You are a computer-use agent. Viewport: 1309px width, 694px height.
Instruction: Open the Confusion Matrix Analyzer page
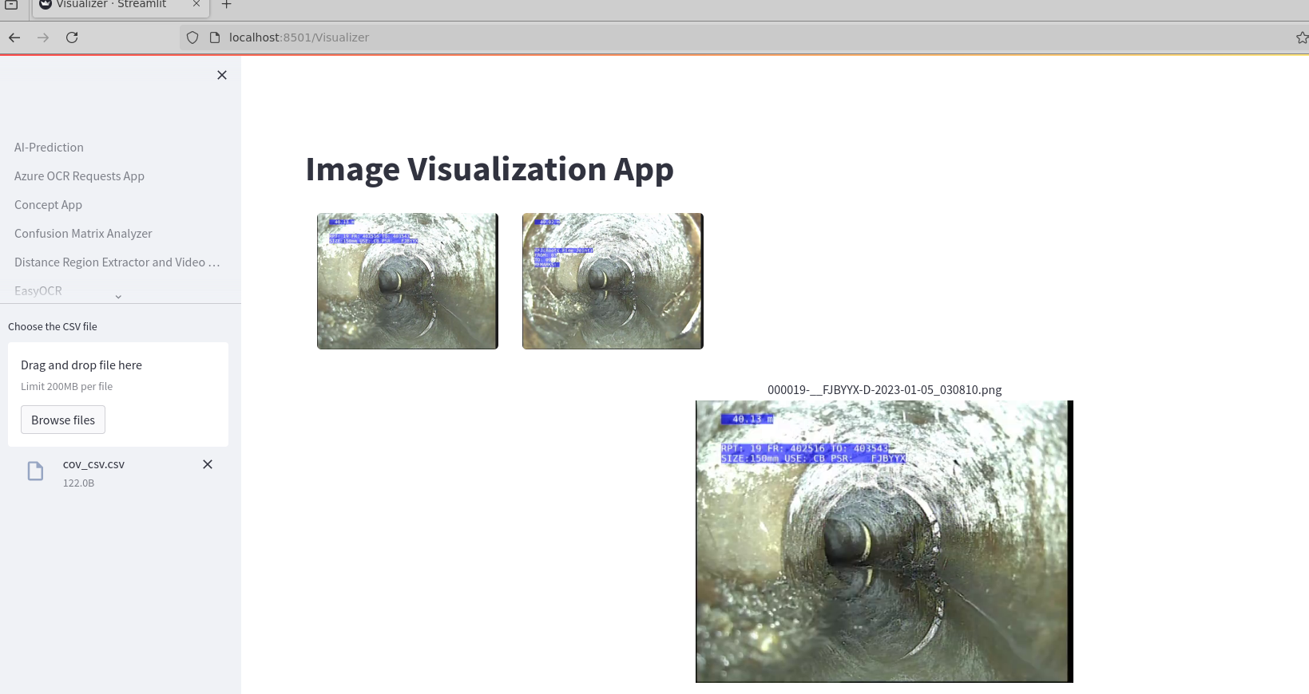coord(83,234)
